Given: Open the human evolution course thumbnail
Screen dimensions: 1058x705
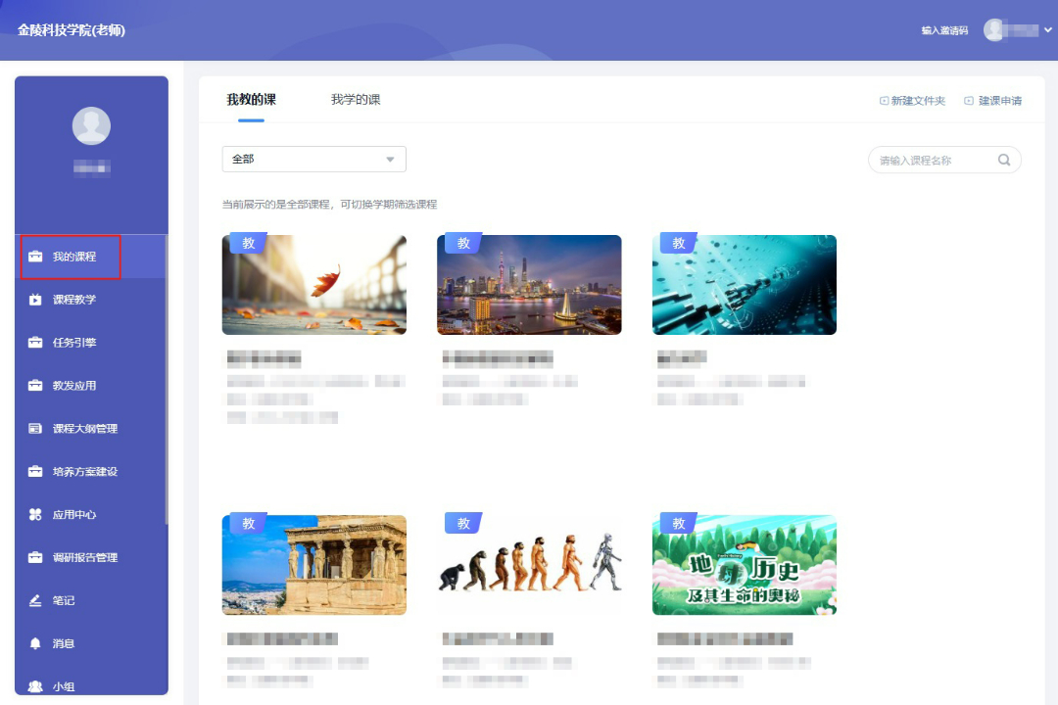Looking at the screenshot, I should 529,565.
